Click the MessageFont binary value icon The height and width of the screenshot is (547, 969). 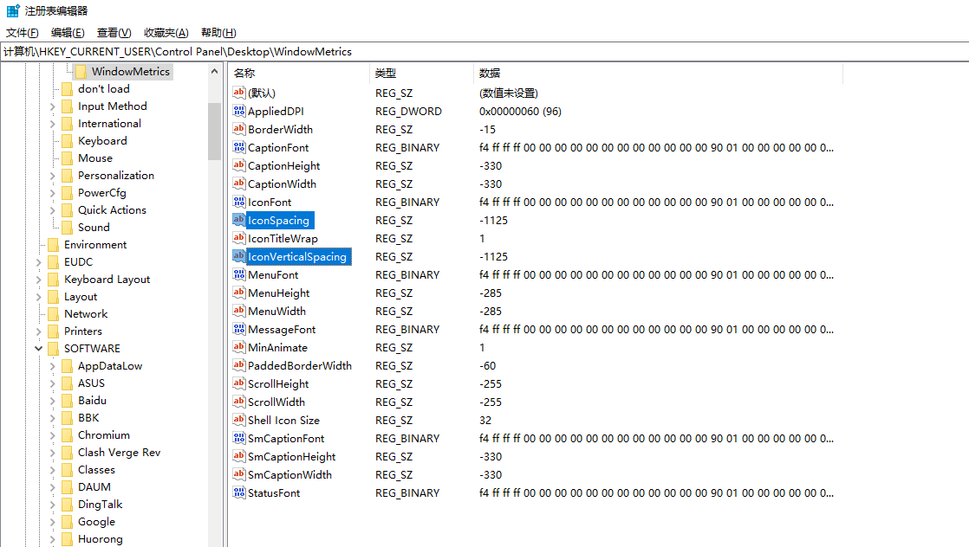tap(239, 329)
